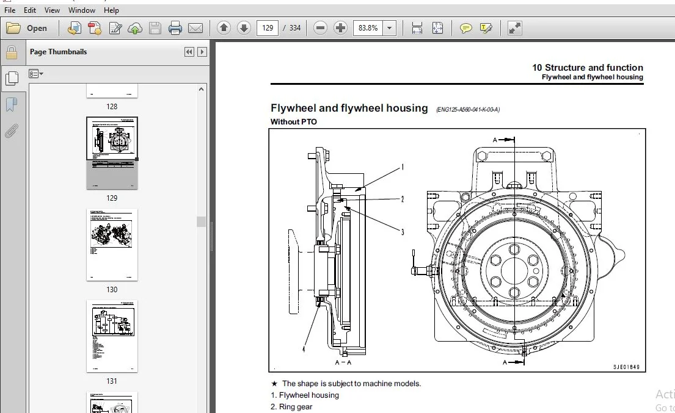The height and width of the screenshot is (413, 675).
Task: Click the Upload to cloud icon
Action: (x=135, y=28)
